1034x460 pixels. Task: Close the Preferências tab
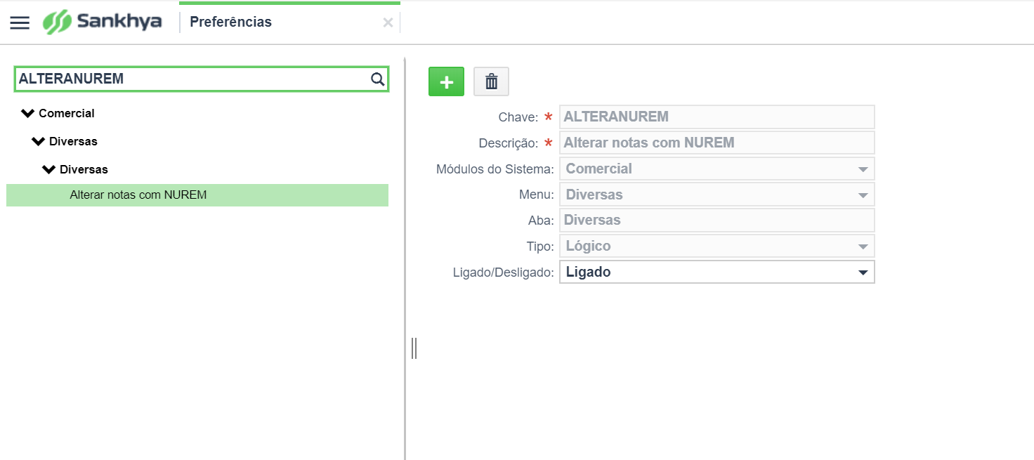click(x=388, y=22)
